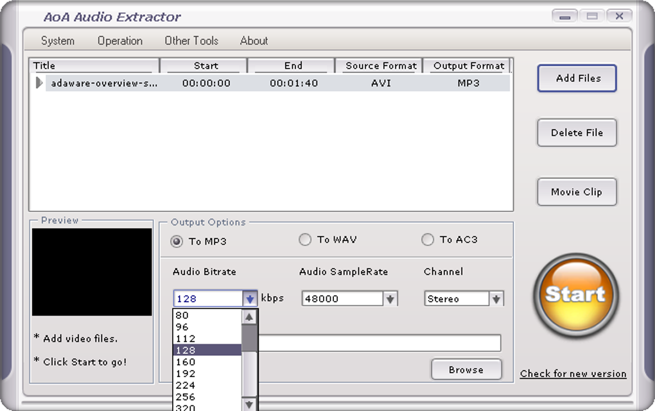Choose 160 in the bitrate list

pos(207,362)
